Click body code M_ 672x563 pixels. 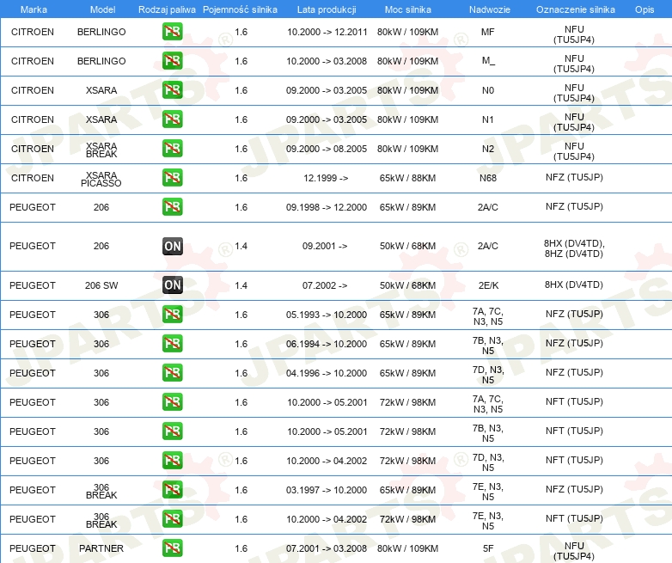click(x=488, y=61)
